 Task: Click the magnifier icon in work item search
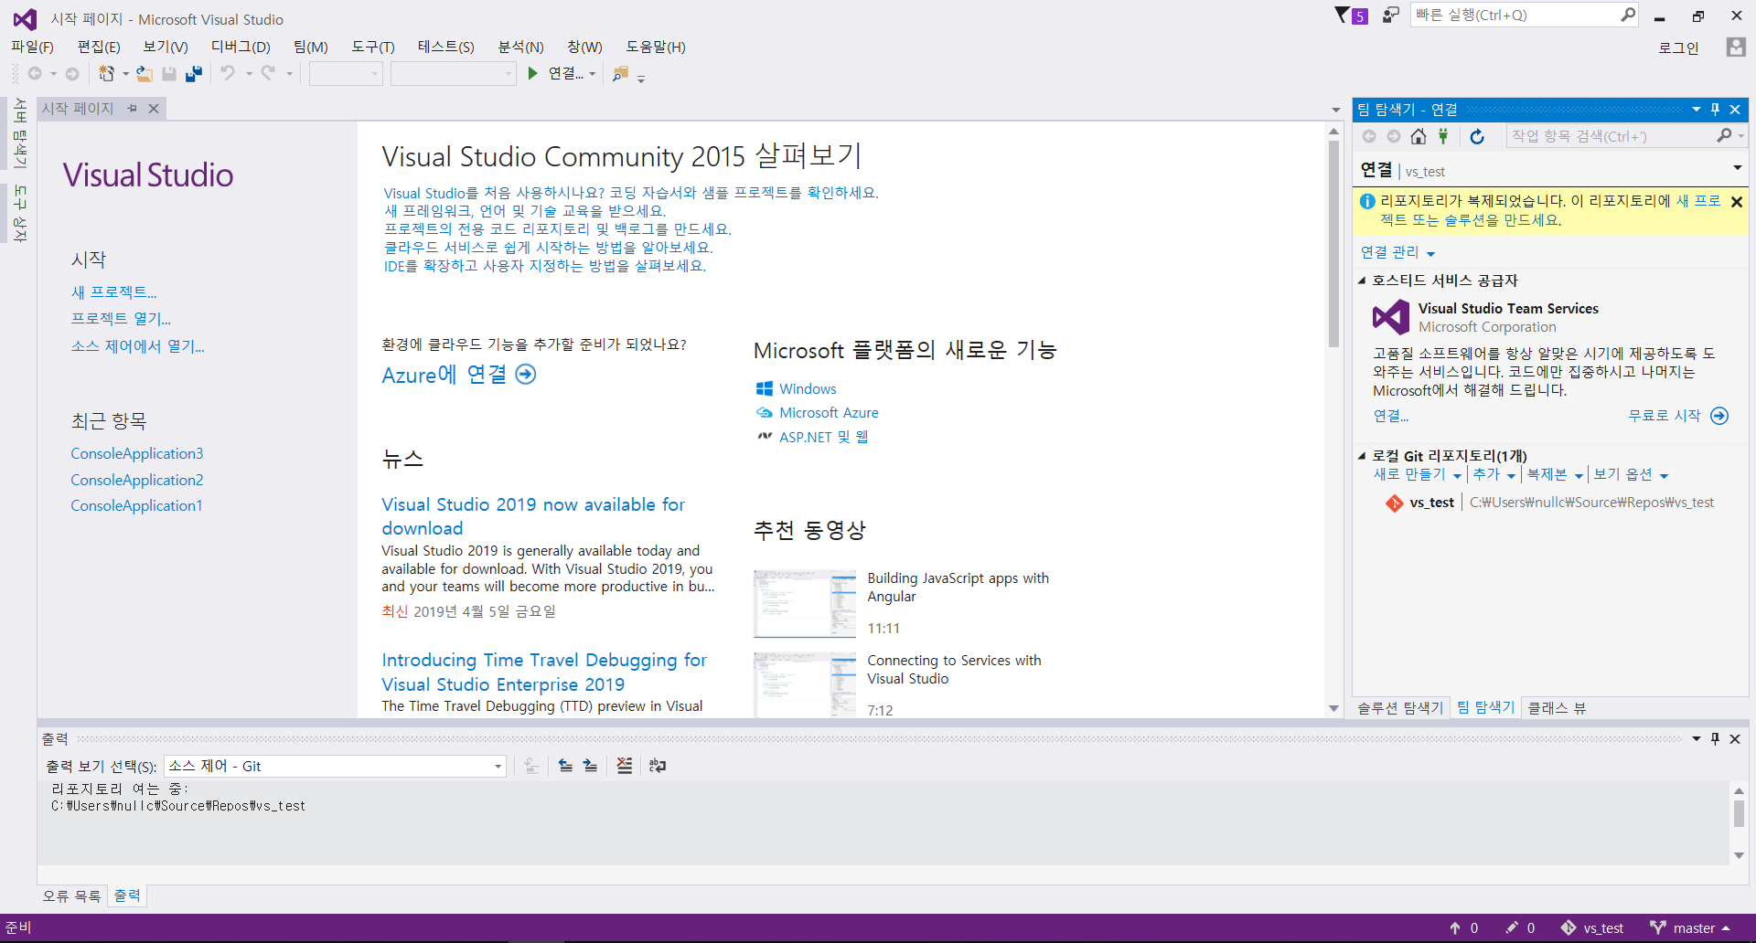[1724, 135]
